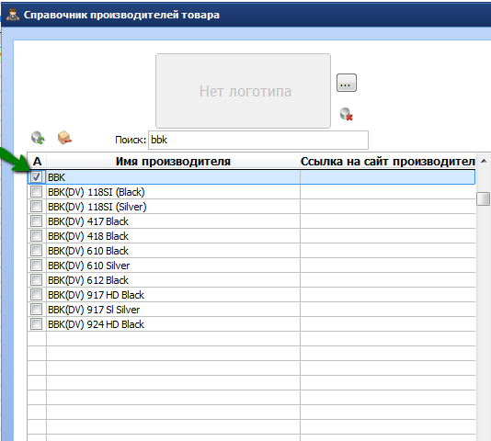
Task: Uncheck the BBK manufacturer checkbox
Action: 37,177
